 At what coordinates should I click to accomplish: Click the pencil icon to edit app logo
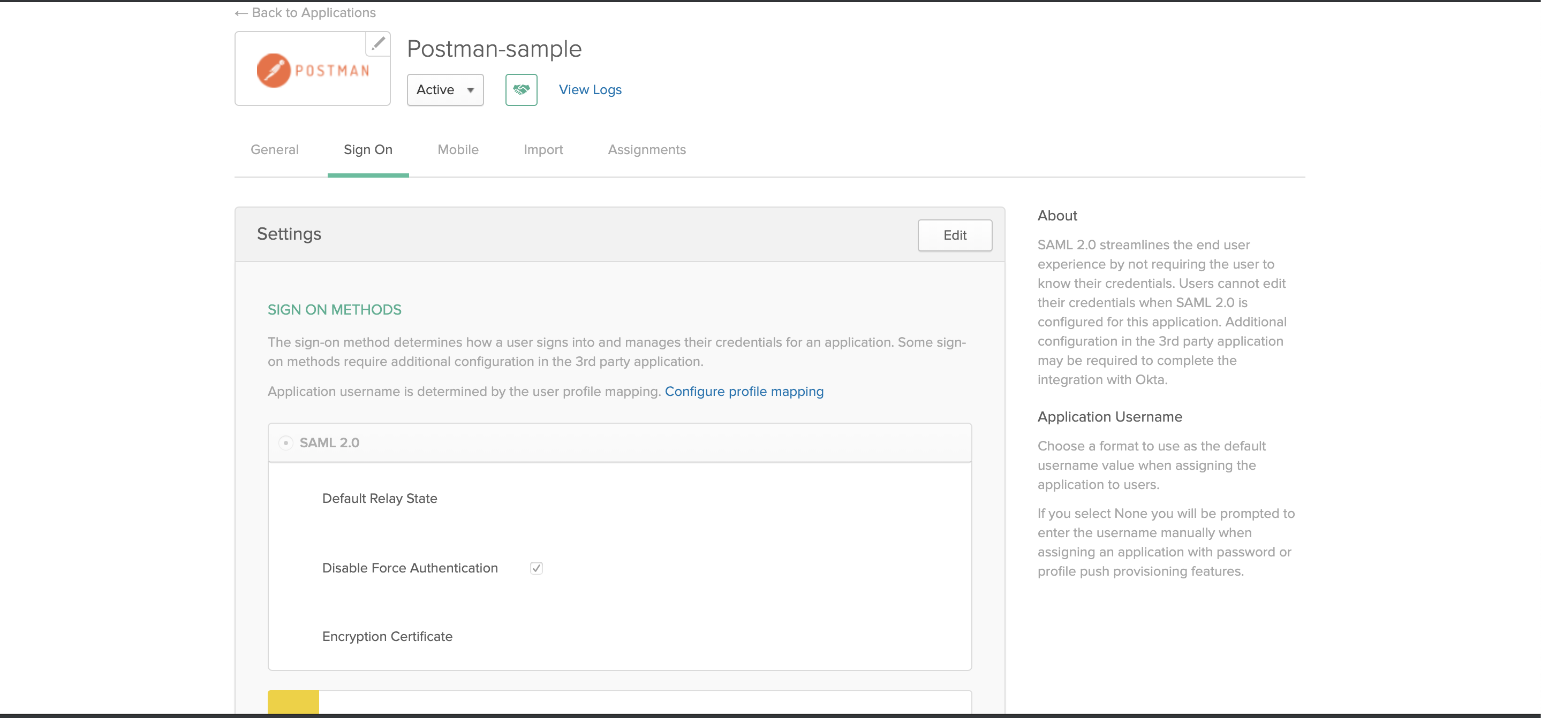click(x=377, y=43)
